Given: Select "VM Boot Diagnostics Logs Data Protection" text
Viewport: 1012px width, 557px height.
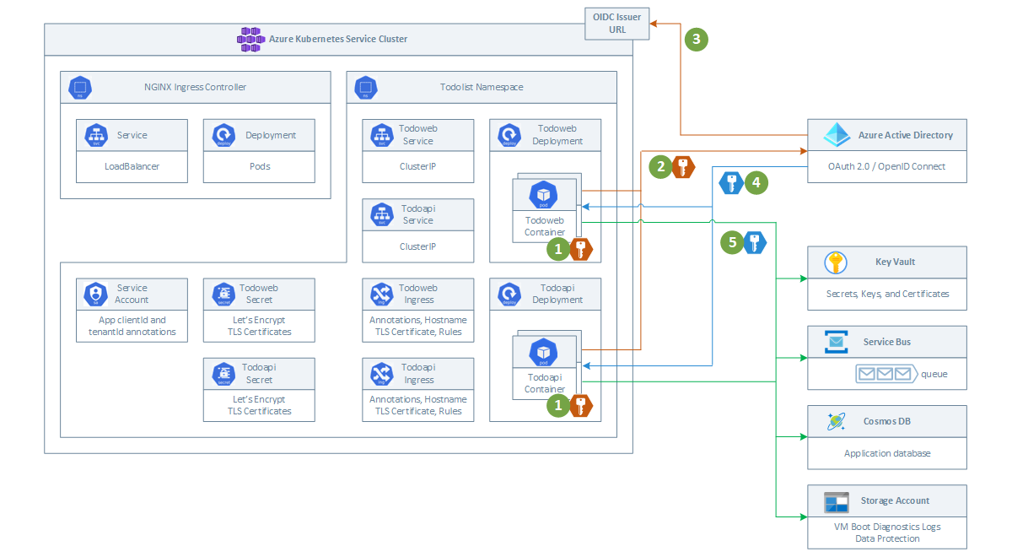Looking at the screenshot, I should point(887,533).
